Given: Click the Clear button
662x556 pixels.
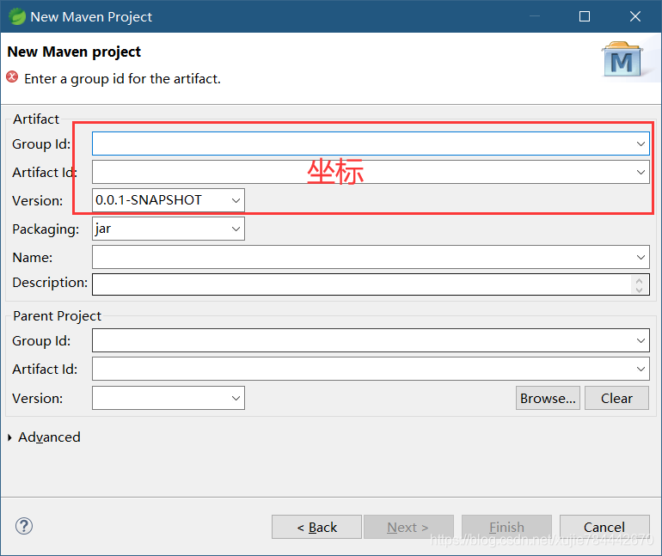Looking at the screenshot, I should click(616, 398).
